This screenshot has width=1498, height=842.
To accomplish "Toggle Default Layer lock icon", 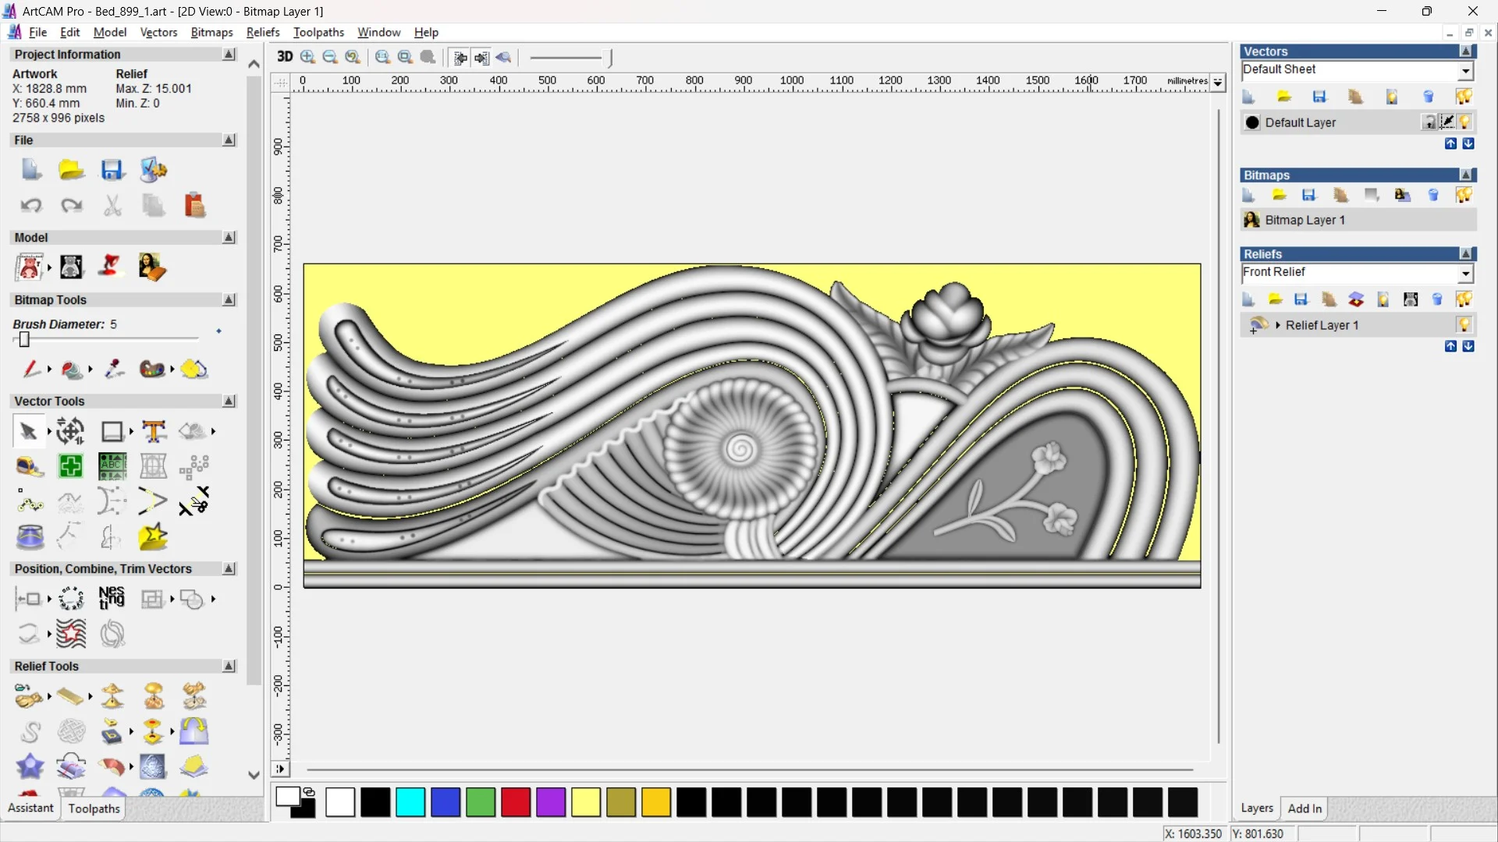I will 1429,122.
